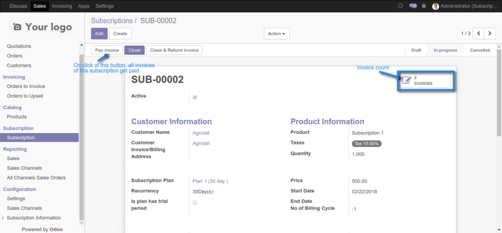The image size is (502, 233).
Task: Click Close & Refund Invoice button
Action: [x=174, y=50]
